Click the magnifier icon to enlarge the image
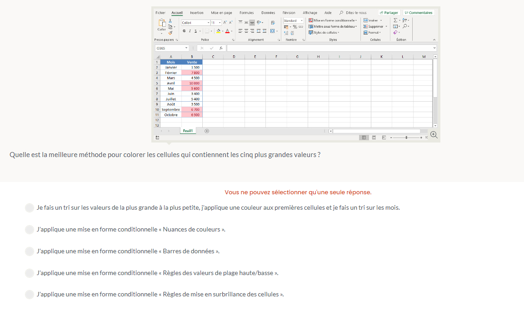Viewport: 524px width, 310px height. [434, 135]
